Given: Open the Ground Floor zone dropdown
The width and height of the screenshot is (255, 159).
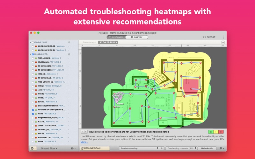Looking at the screenshot, I should [49, 148].
